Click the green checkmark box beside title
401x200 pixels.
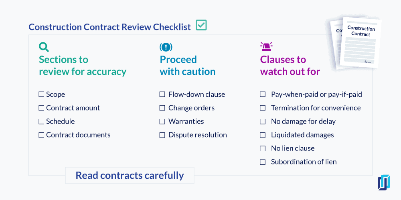click(201, 25)
